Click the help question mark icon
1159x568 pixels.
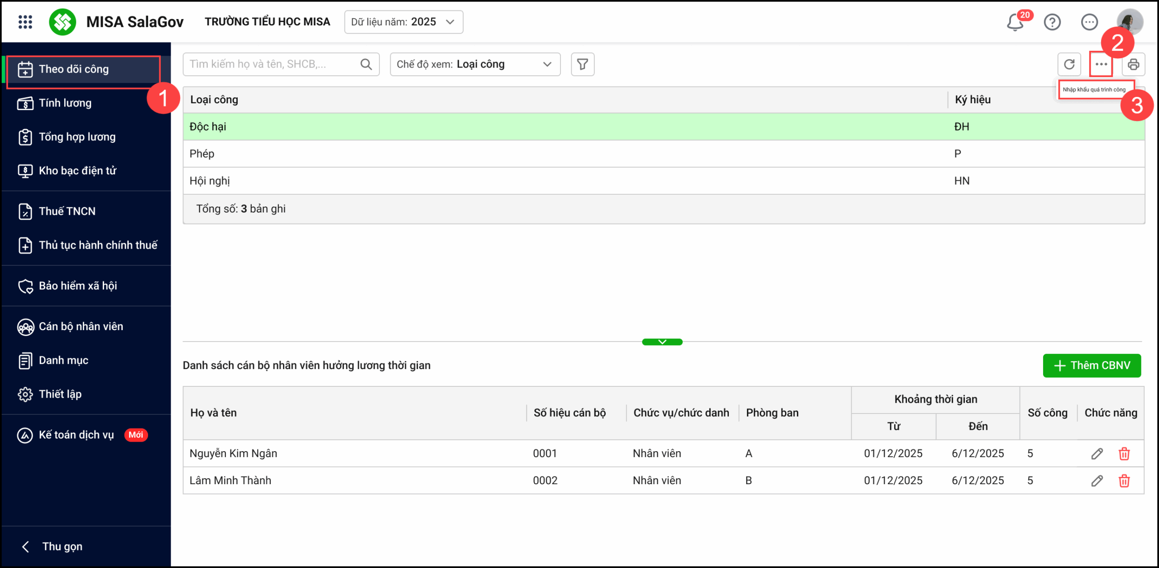point(1052,22)
